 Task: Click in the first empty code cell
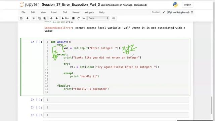[116, 100]
